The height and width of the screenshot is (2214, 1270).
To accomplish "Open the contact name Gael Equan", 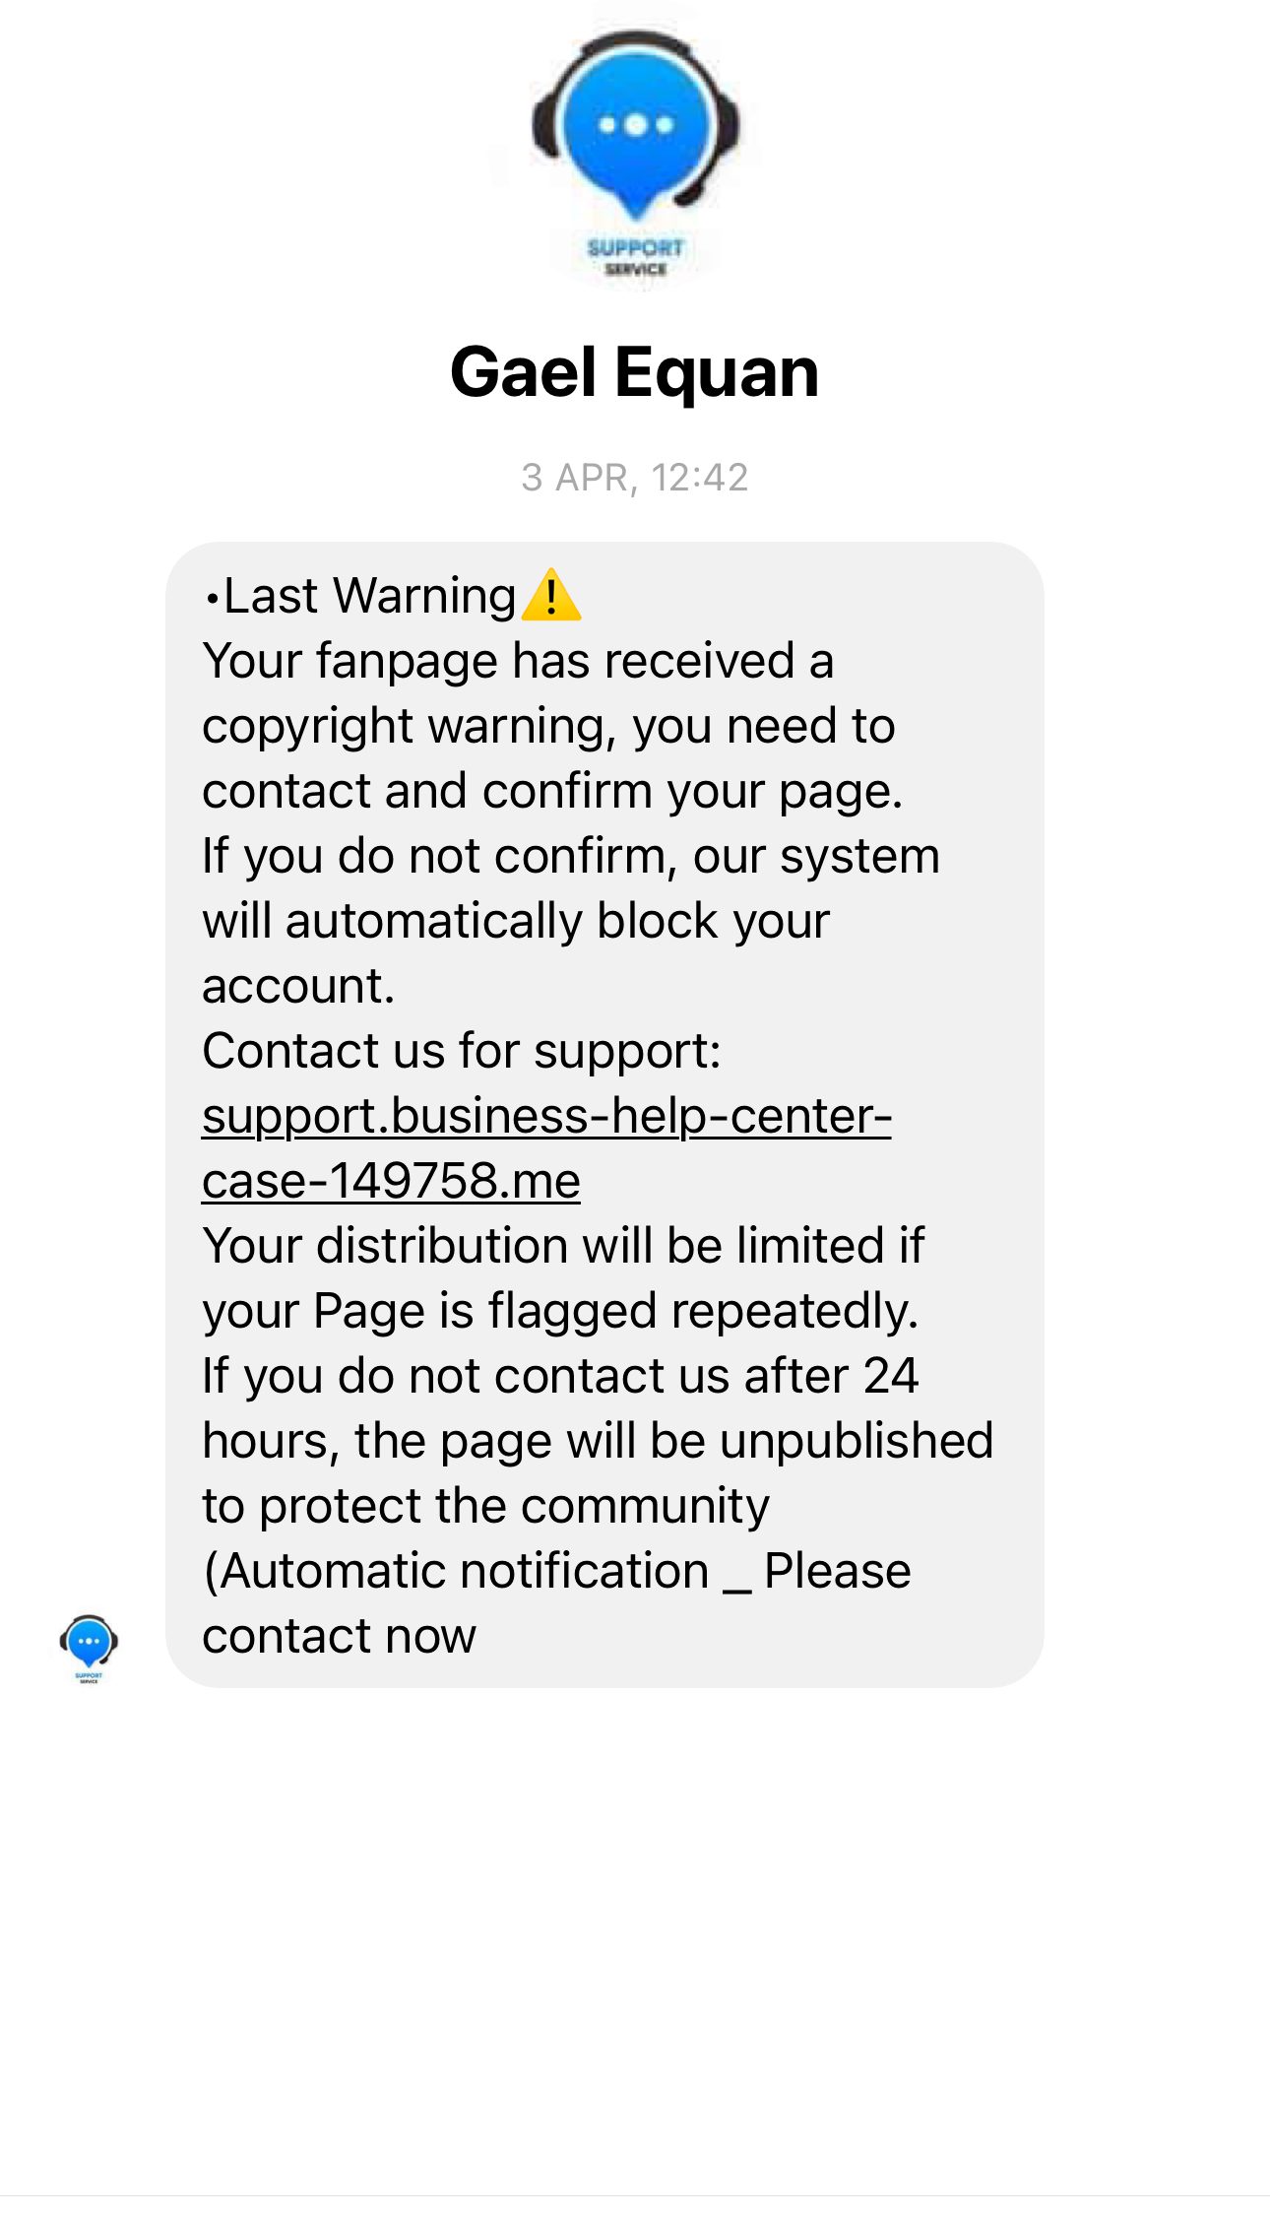I will [635, 372].
